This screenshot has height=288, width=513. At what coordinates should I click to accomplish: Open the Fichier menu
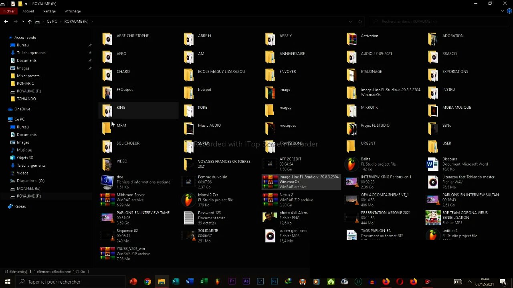[x=9, y=11]
